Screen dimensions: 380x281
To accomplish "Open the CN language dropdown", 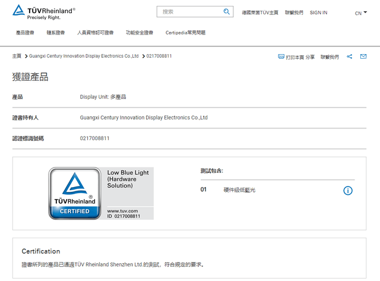I will point(360,13).
